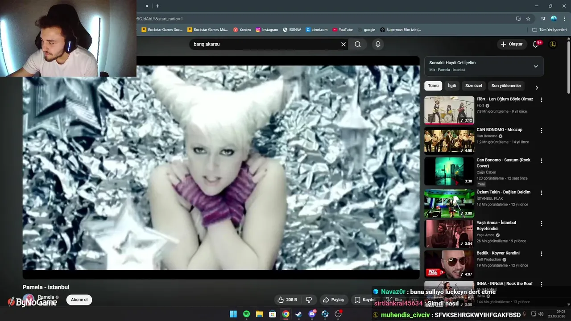Open Steam from the taskbar

point(298,314)
